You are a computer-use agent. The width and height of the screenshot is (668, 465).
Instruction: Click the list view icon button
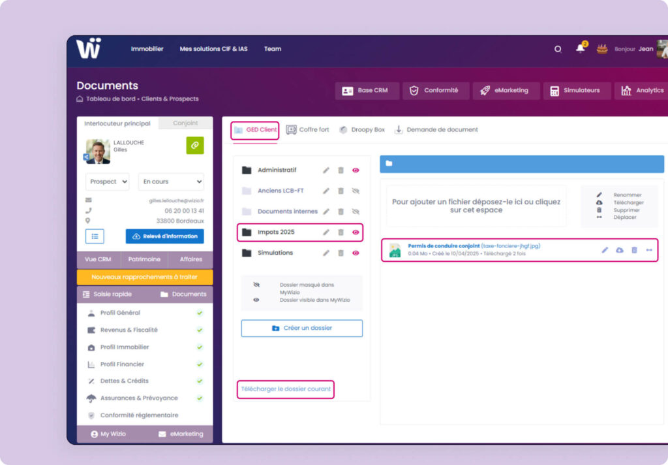pos(95,236)
